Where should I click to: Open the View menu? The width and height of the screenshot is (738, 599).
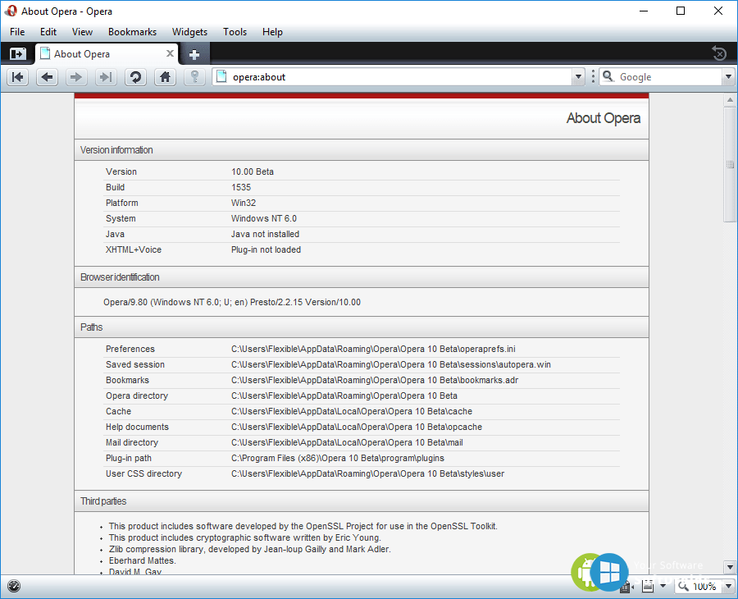point(82,31)
